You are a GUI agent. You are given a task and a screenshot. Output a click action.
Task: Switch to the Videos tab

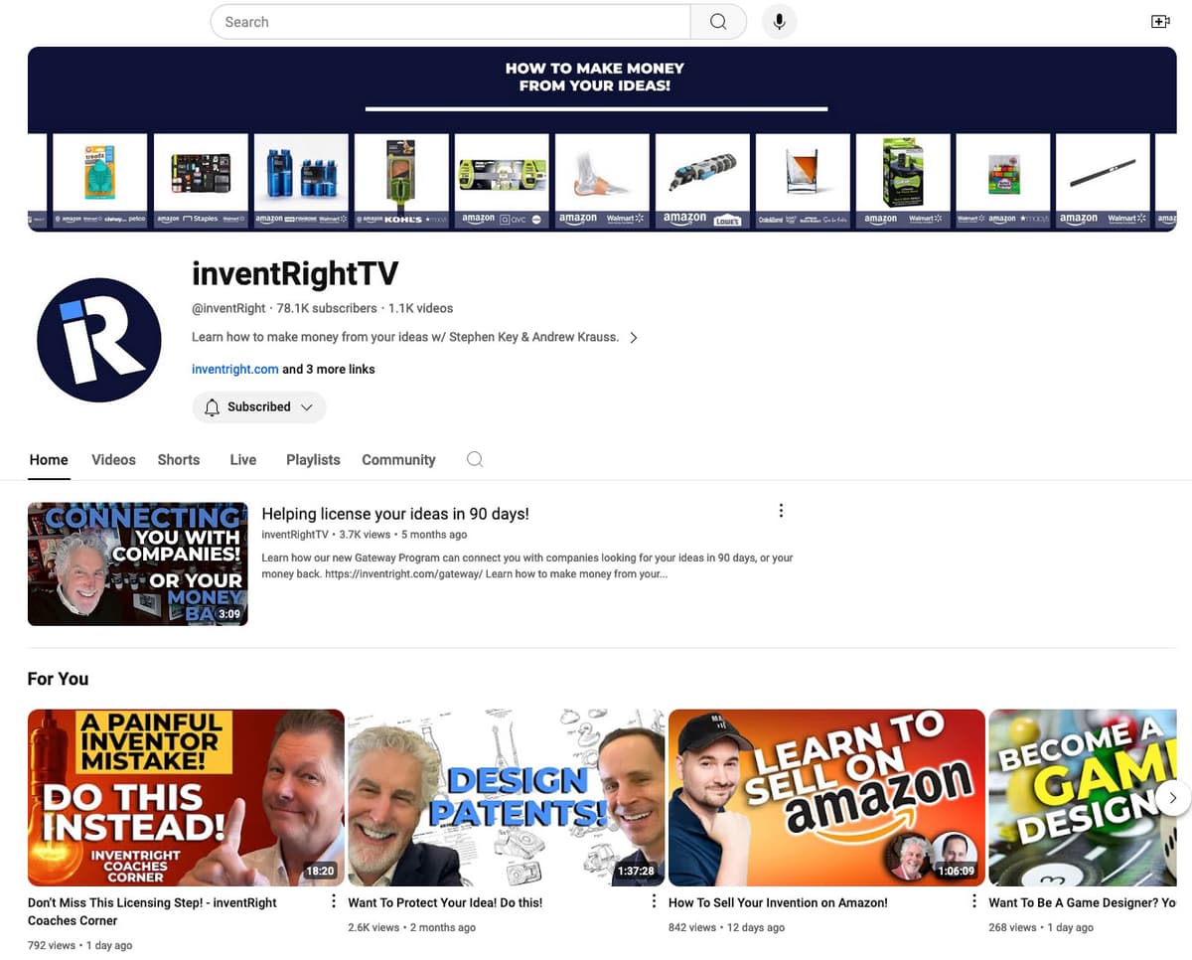[x=112, y=459]
